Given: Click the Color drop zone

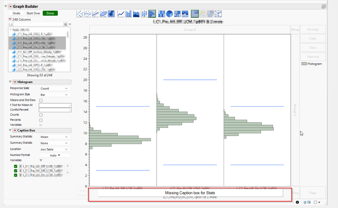Looking at the screenshot, I should click(x=313, y=38).
